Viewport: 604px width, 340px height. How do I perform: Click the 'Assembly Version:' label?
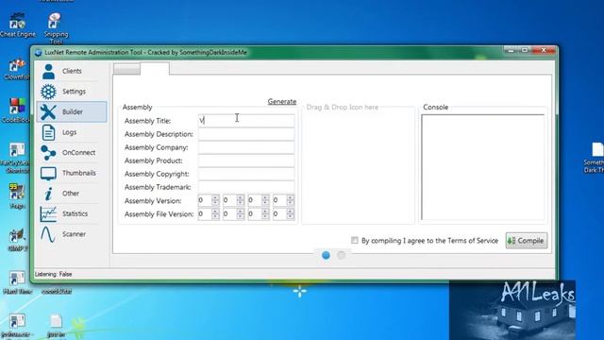coord(153,201)
